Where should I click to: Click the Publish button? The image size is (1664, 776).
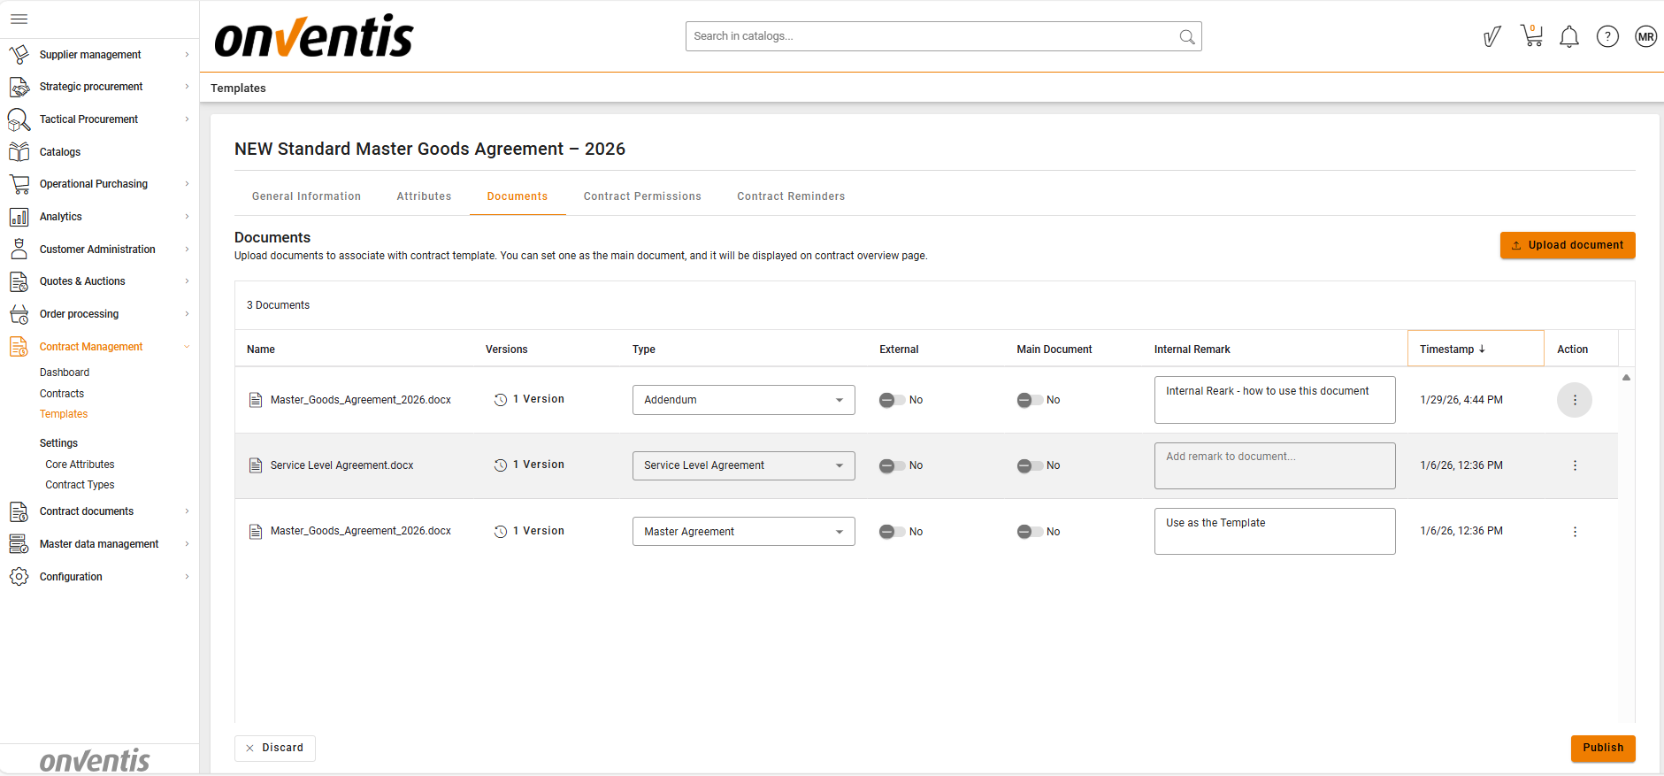(1602, 748)
